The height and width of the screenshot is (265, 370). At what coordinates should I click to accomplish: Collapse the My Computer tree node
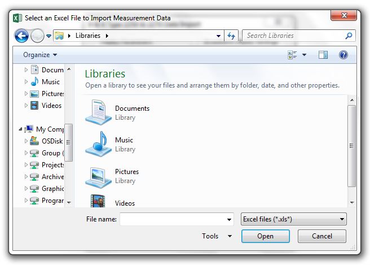click(21, 129)
